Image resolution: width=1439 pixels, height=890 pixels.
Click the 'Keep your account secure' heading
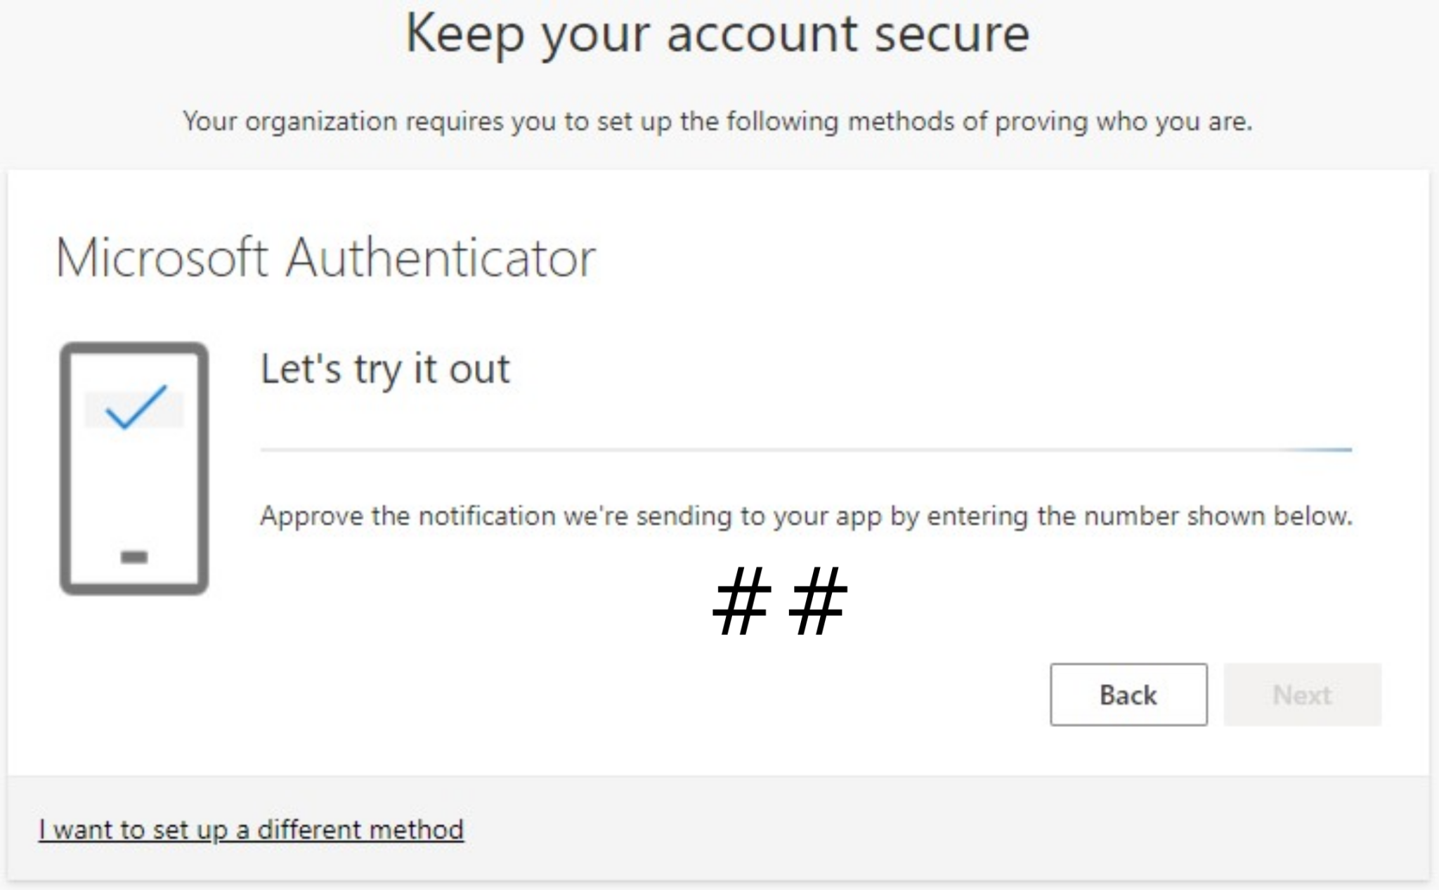[717, 34]
